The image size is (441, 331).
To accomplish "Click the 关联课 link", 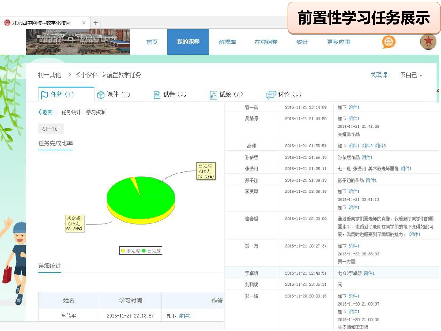I will click(x=379, y=75).
